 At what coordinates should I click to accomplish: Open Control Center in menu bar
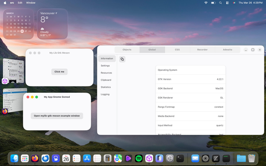pos(227,3)
